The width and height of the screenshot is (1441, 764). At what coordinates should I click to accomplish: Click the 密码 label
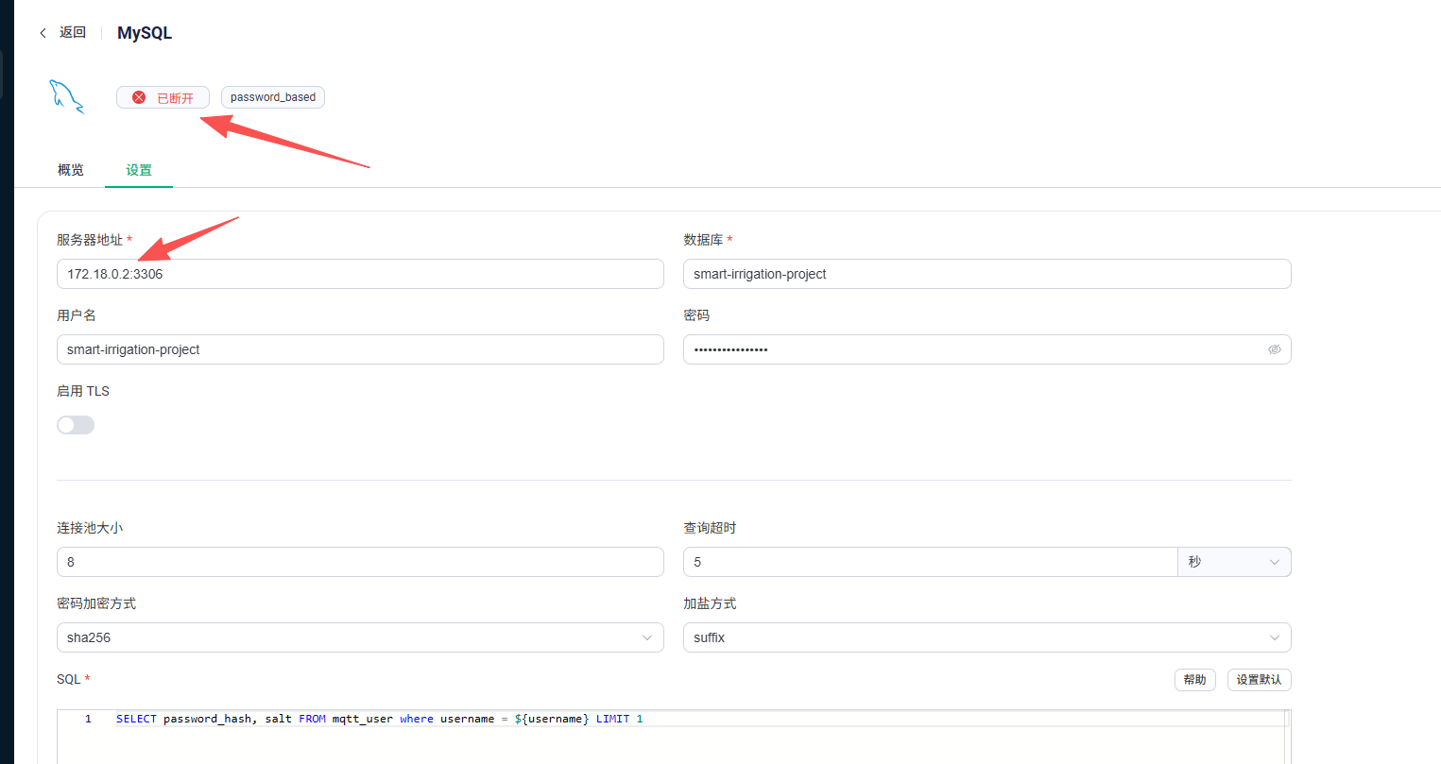(696, 315)
